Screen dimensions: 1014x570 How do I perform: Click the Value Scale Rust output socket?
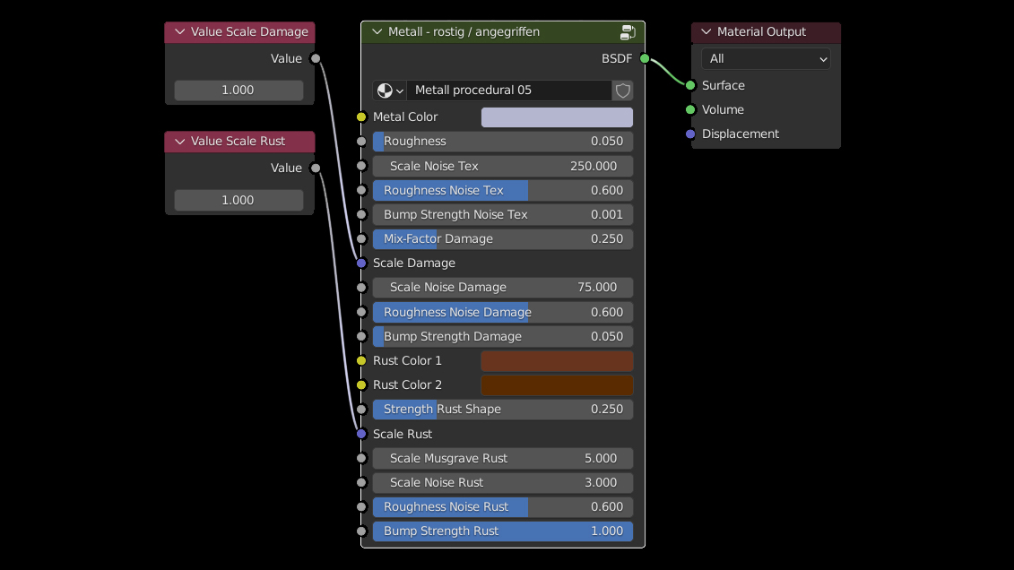point(315,168)
